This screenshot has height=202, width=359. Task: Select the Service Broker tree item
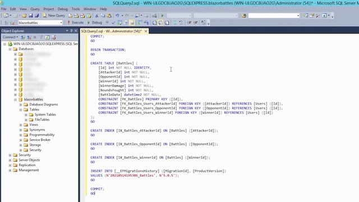(x=40, y=140)
